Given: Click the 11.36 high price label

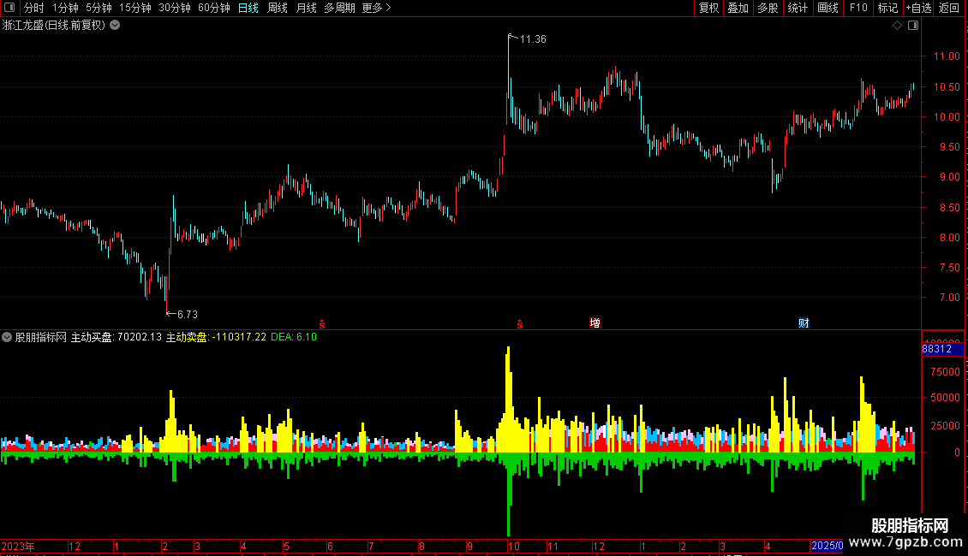Looking at the screenshot, I should point(533,39).
